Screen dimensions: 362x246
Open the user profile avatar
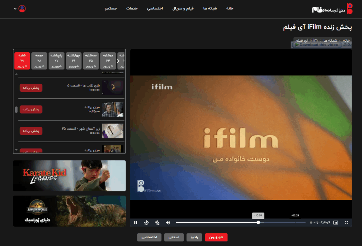pyautogui.click(x=22, y=9)
